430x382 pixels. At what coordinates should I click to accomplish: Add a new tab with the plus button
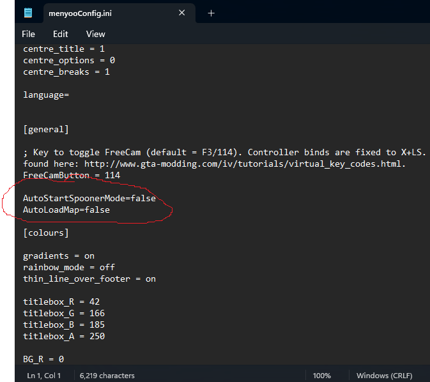pyautogui.click(x=211, y=13)
